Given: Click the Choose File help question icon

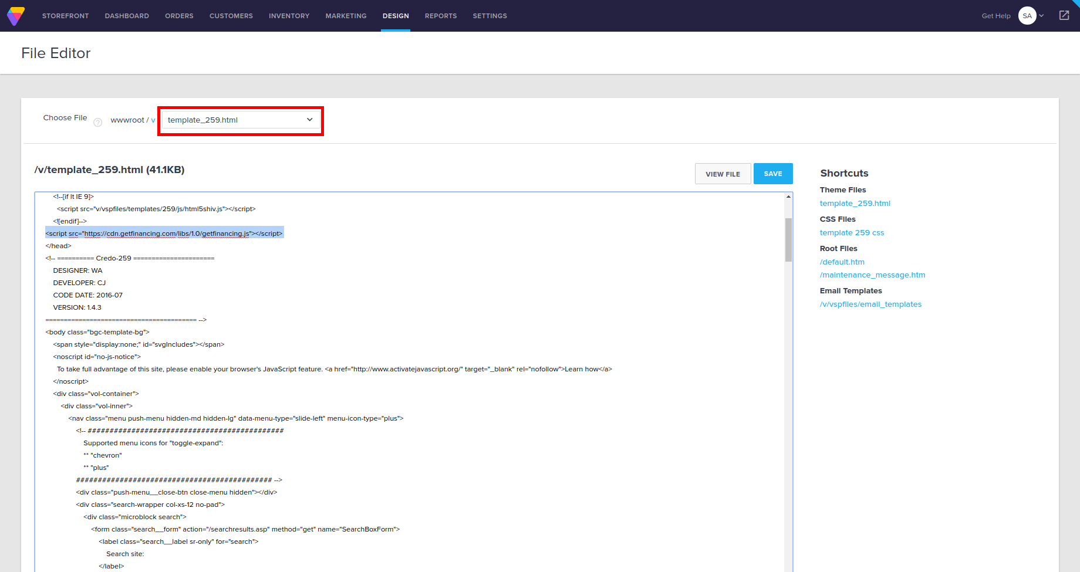Looking at the screenshot, I should tap(98, 122).
